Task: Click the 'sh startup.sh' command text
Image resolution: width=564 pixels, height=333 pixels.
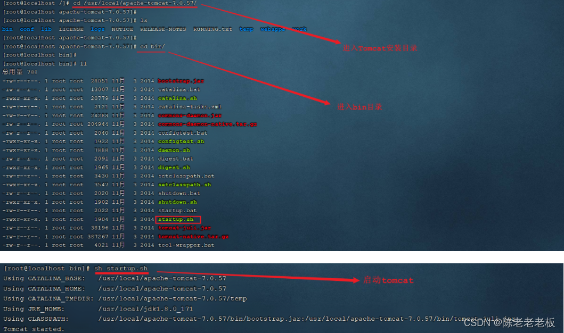Action: click(121, 268)
